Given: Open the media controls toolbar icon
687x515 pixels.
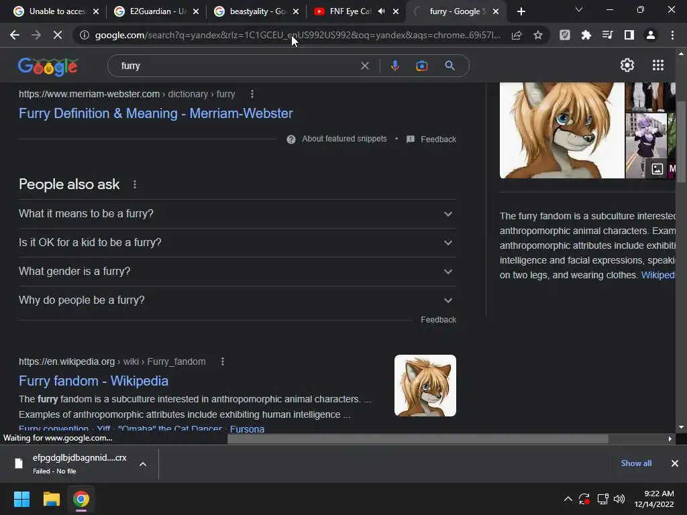Looking at the screenshot, I should coord(607,35).
